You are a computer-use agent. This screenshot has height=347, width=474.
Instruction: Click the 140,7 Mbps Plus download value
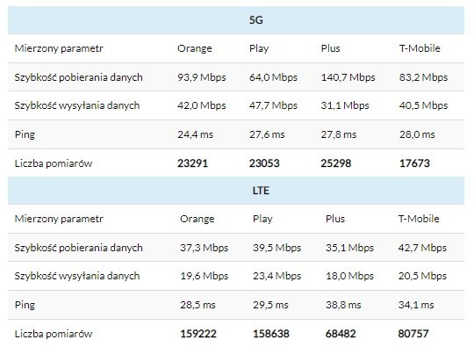[x=348, y=77]
